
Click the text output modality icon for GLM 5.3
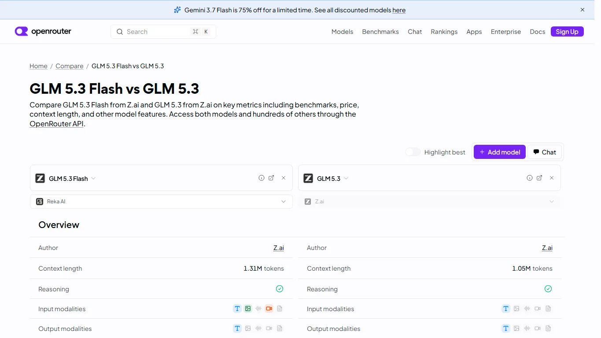pos(506,328)
